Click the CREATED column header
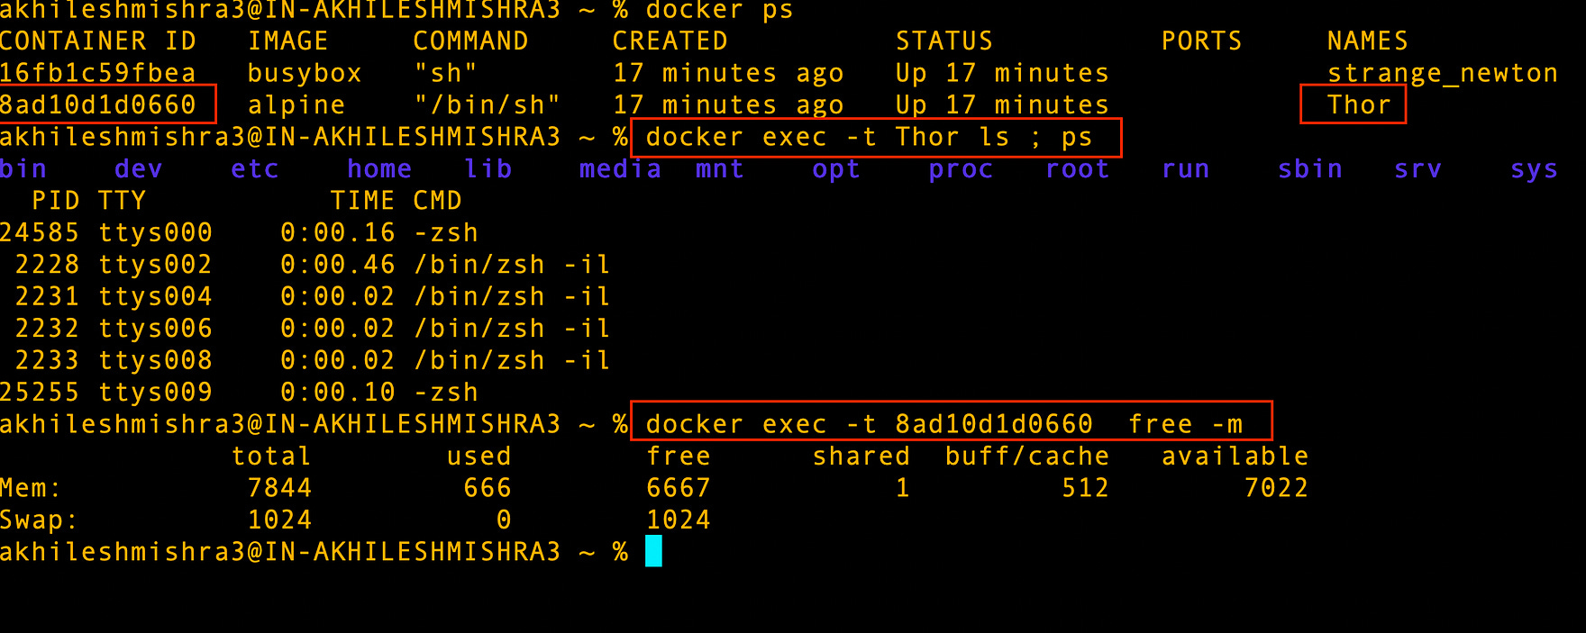Image resolution: width=1586 pixels, height=633 pixels. (x=670, y=41)
